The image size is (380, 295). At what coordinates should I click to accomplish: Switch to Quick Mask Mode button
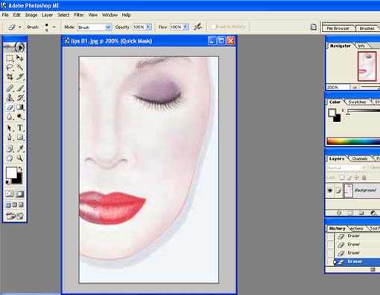(20, 193)
